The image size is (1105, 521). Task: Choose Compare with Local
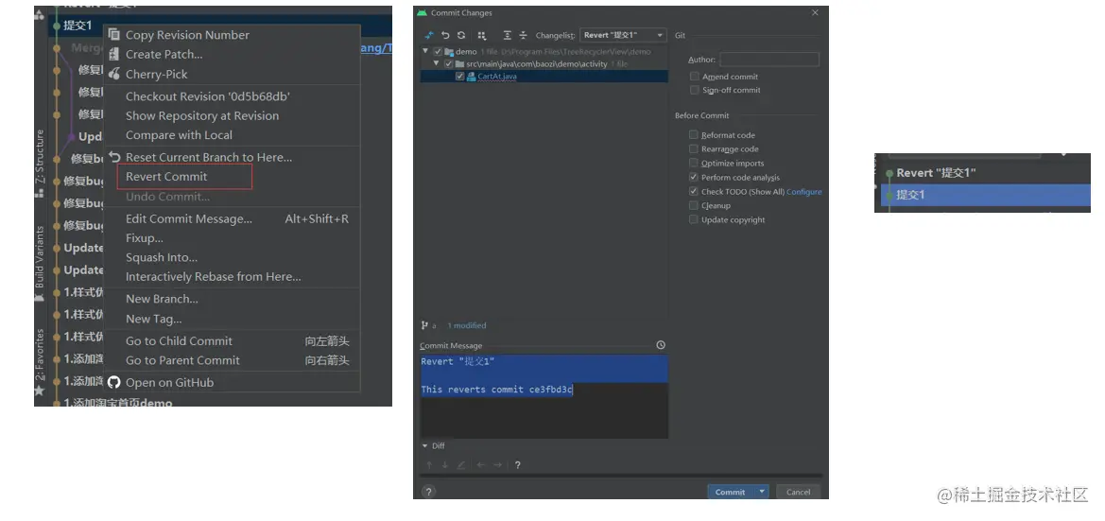pos(232,135)
